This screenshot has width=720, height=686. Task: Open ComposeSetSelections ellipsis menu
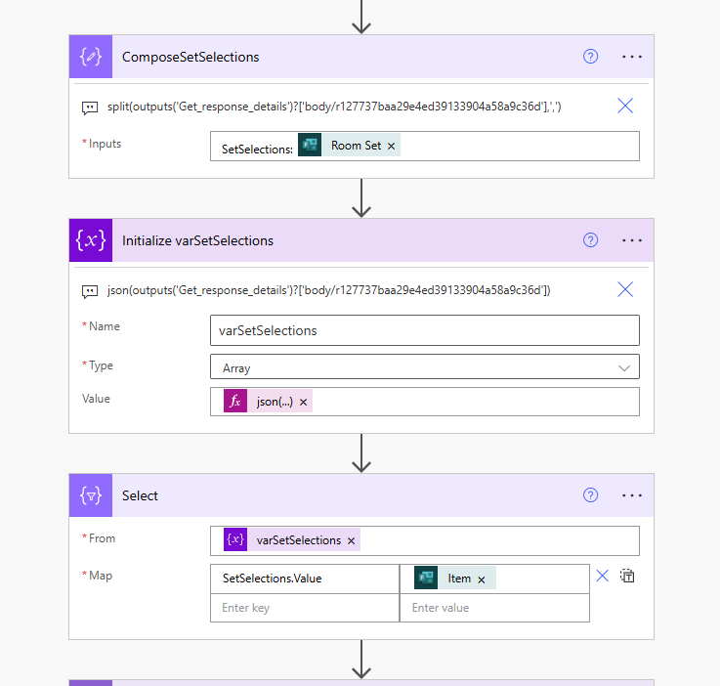click(632, 57)
